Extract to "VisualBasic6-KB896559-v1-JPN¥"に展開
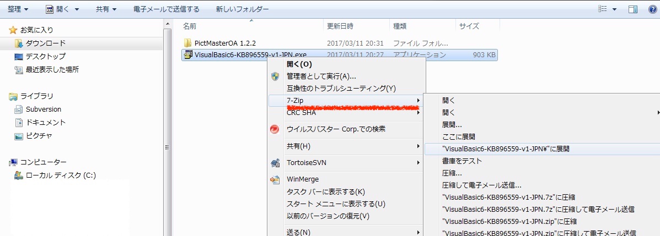660x236 pixels. click(x=543, y=149)
